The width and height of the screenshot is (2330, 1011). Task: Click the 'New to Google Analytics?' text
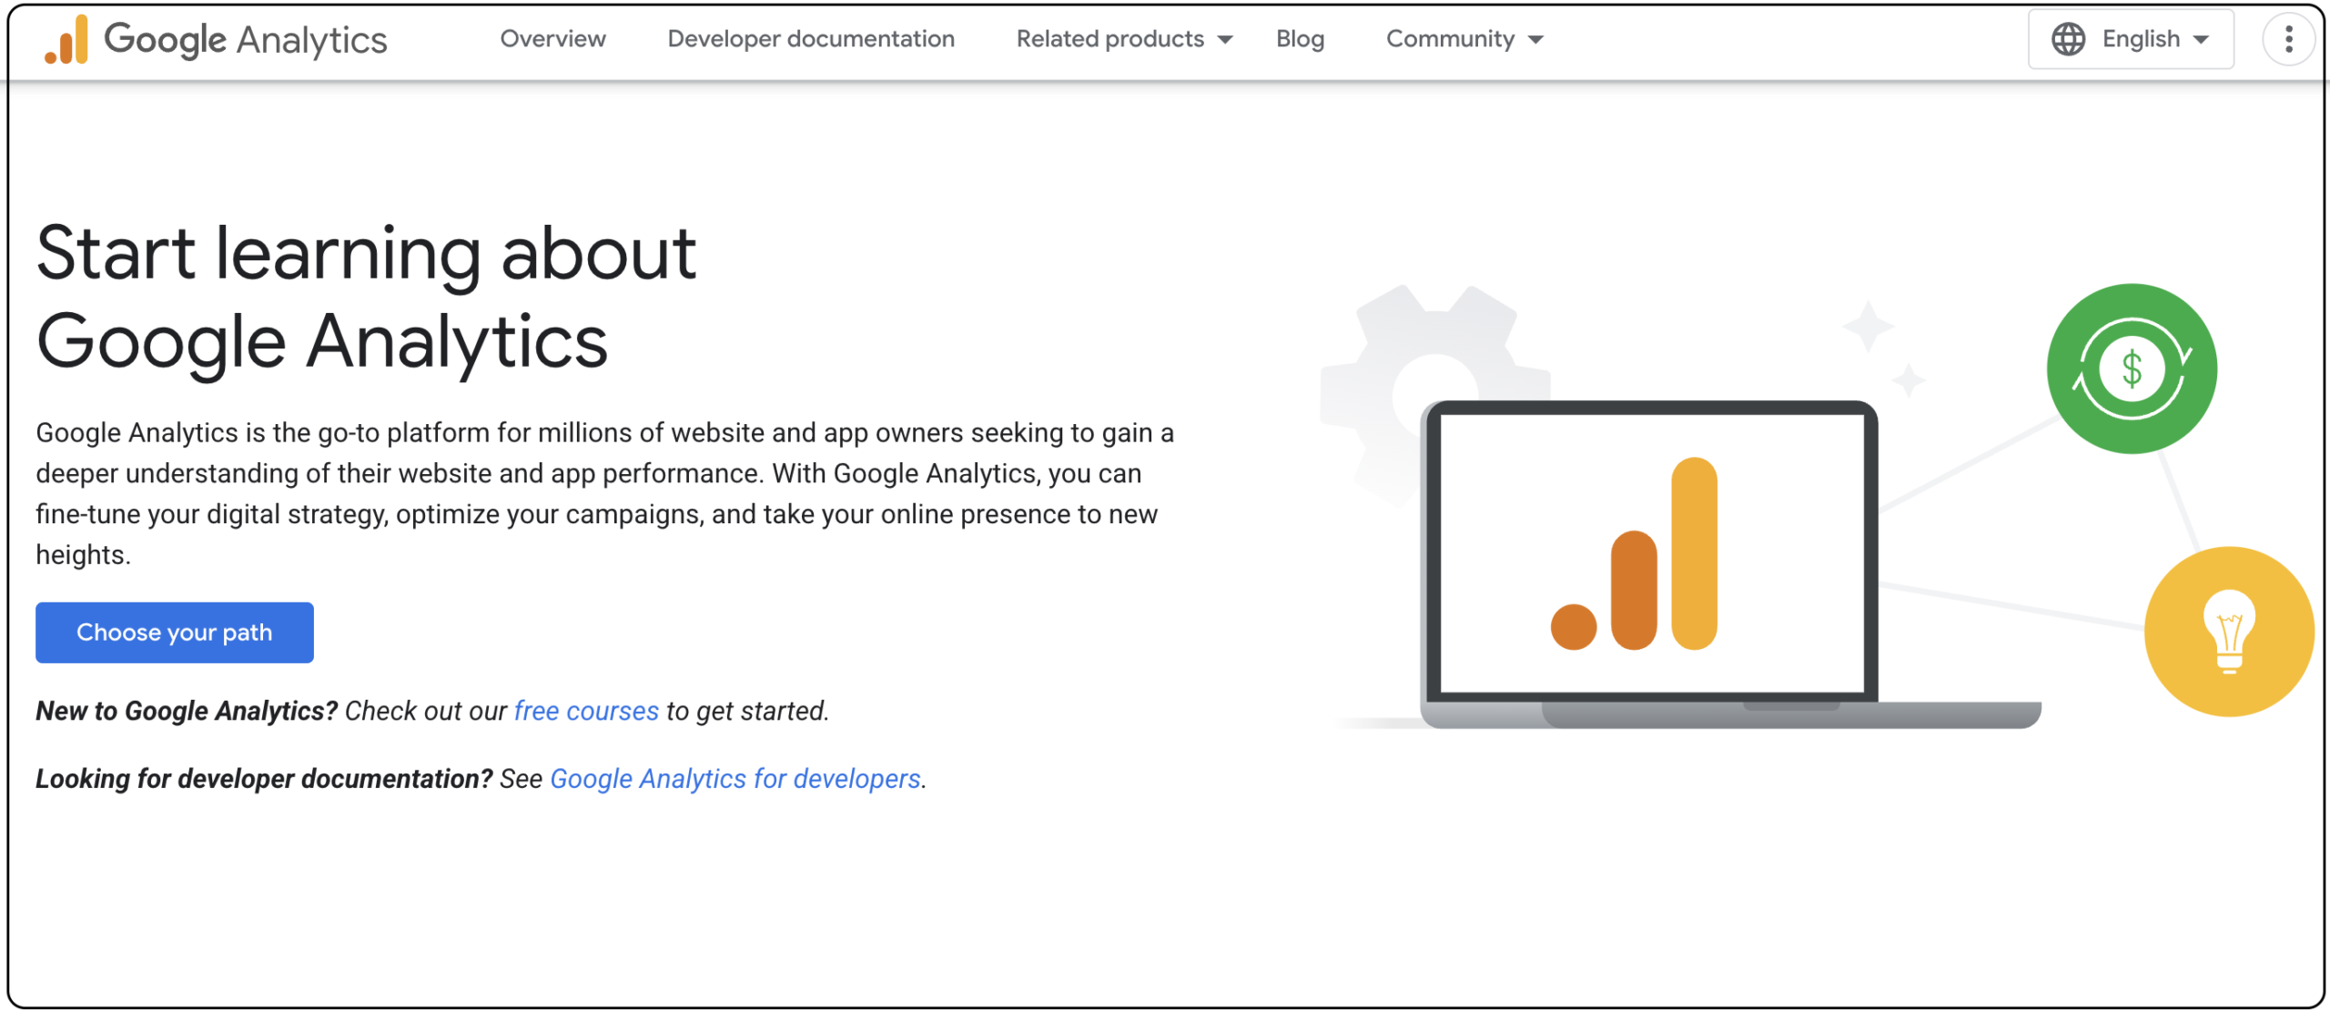pos(187,711)
